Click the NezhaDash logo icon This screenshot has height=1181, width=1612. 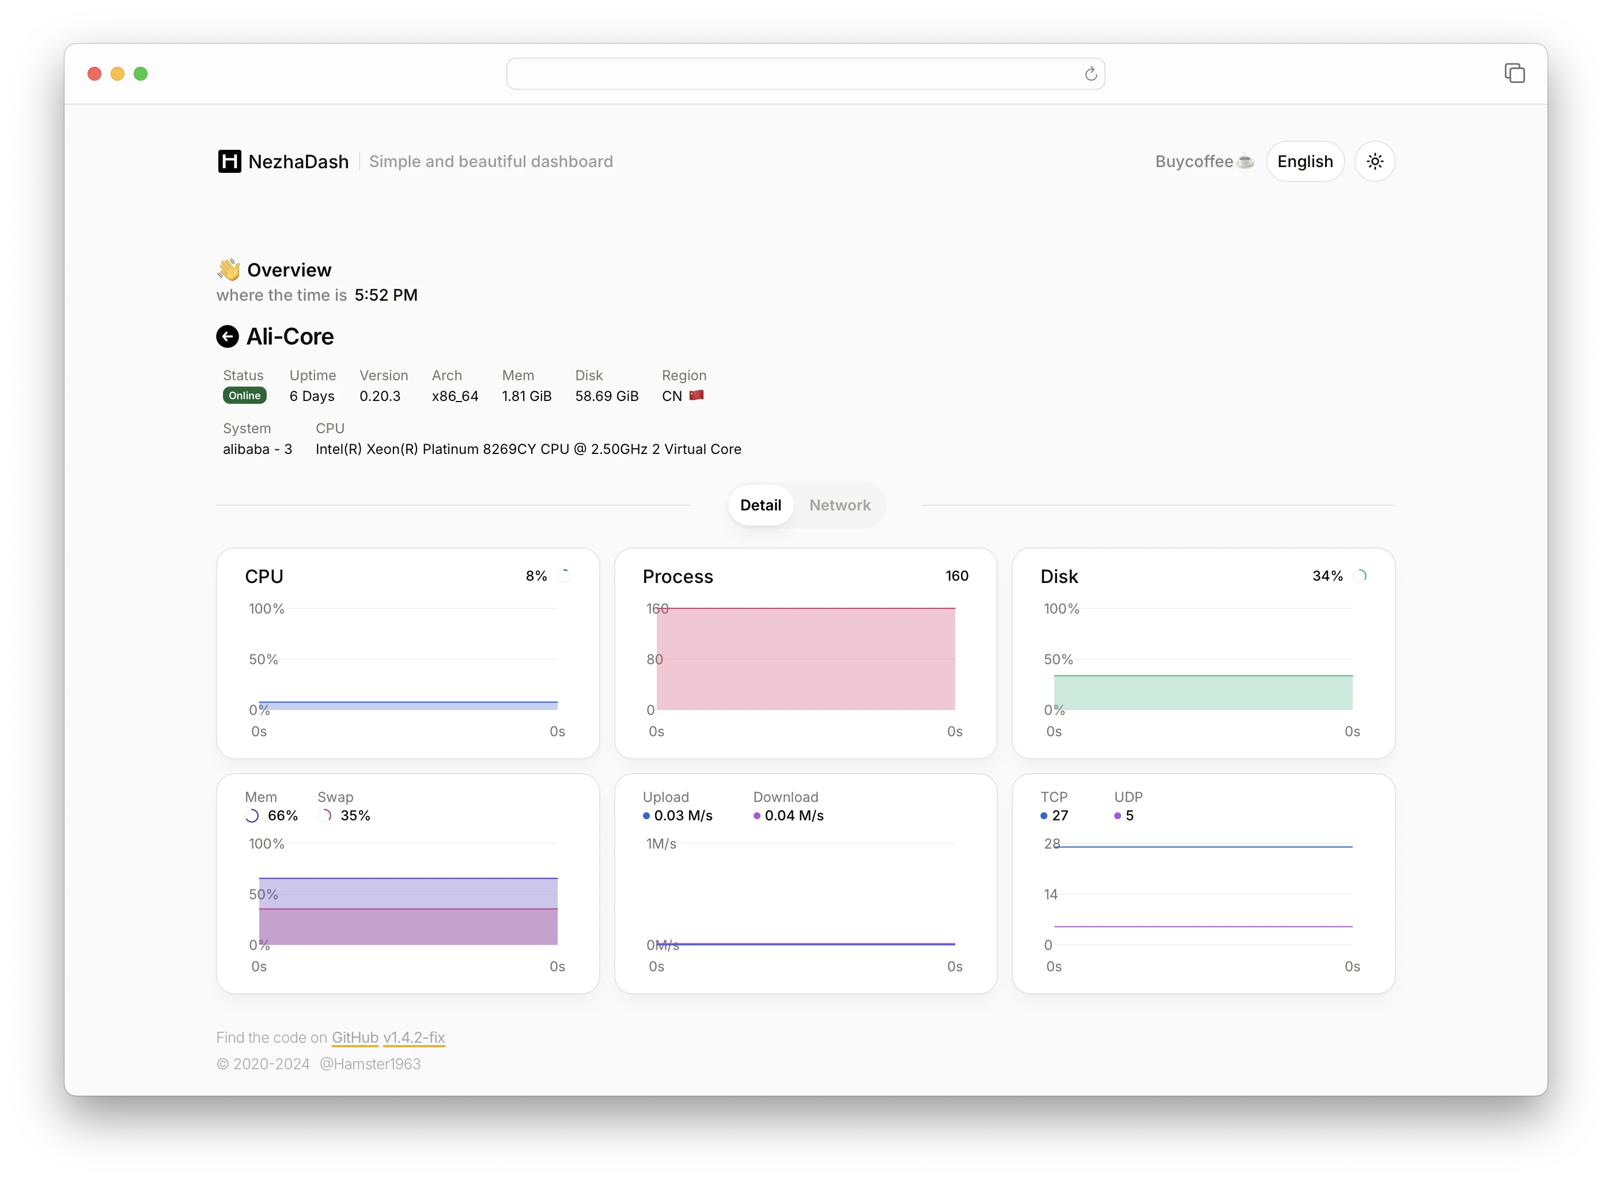tap(229, 161)
